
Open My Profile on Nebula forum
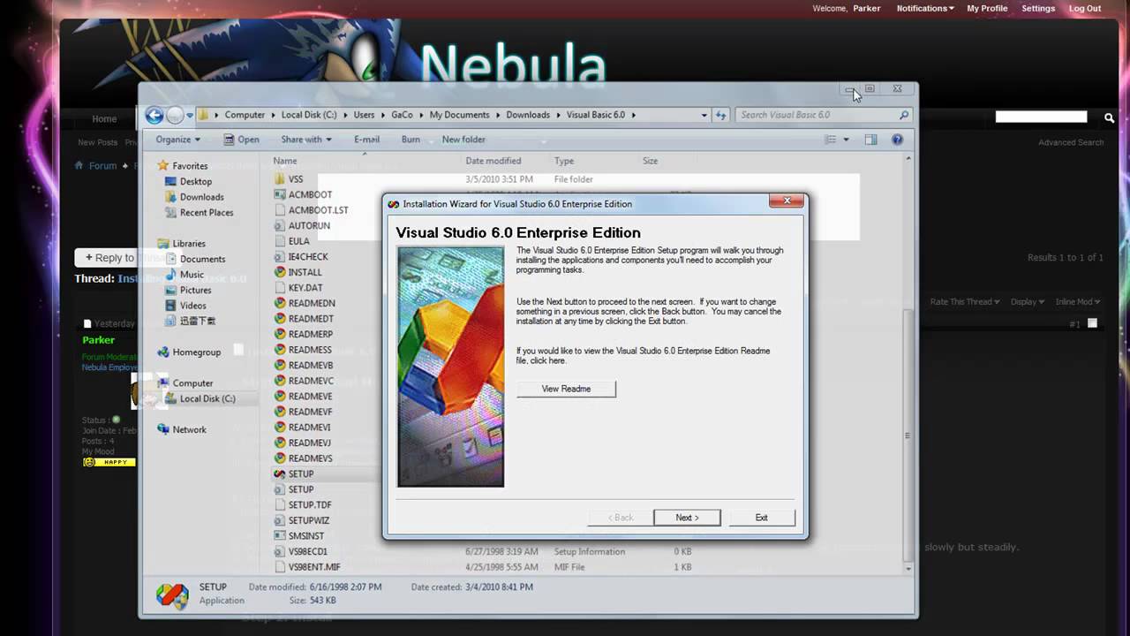tap(987, 9)
